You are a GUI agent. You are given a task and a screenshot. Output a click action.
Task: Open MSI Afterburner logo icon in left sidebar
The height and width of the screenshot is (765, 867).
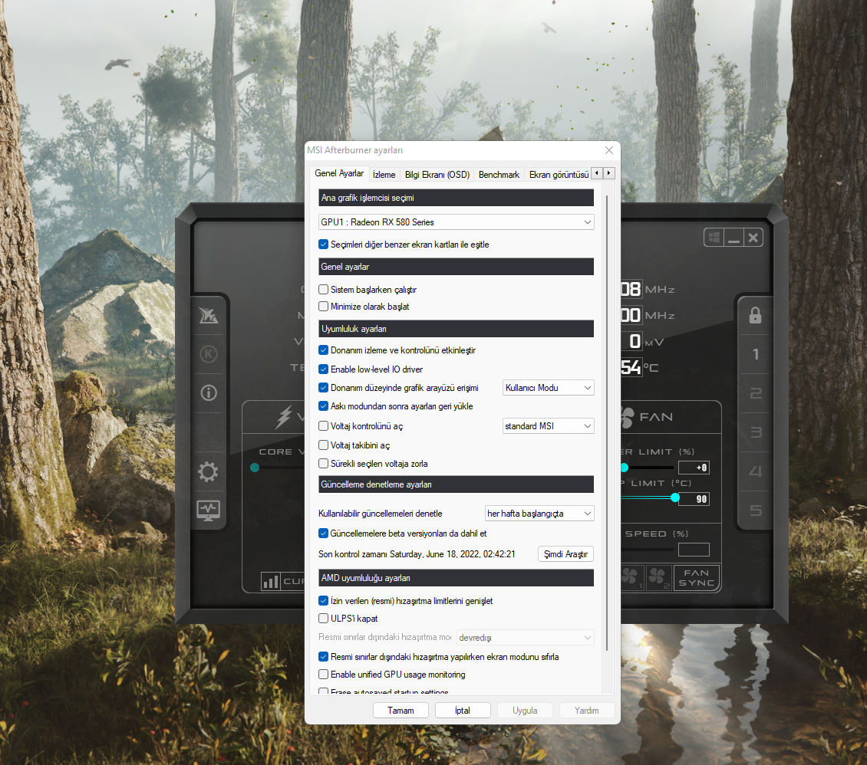pos(209,315)
